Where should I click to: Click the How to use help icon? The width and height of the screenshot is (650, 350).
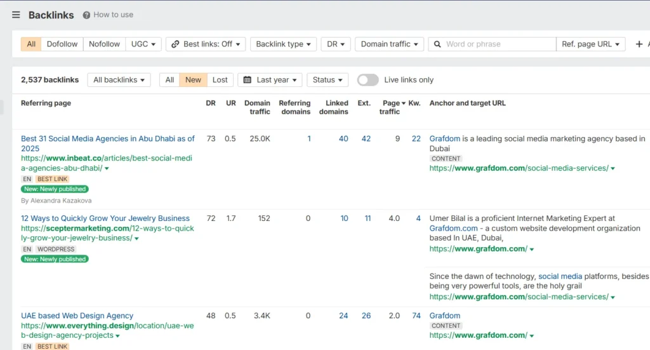[x=86, y=15]
